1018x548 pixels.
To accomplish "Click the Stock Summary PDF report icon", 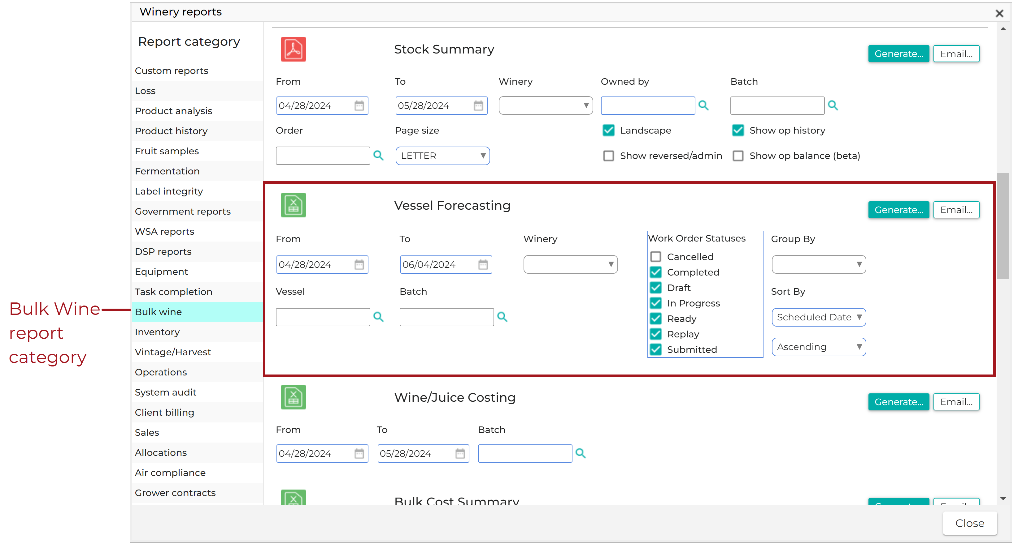I will [x=293, y=49].
